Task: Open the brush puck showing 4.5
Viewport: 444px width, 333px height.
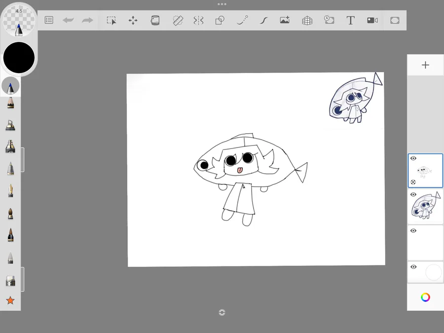Action: pyautogui.click(x=19, y=21)
